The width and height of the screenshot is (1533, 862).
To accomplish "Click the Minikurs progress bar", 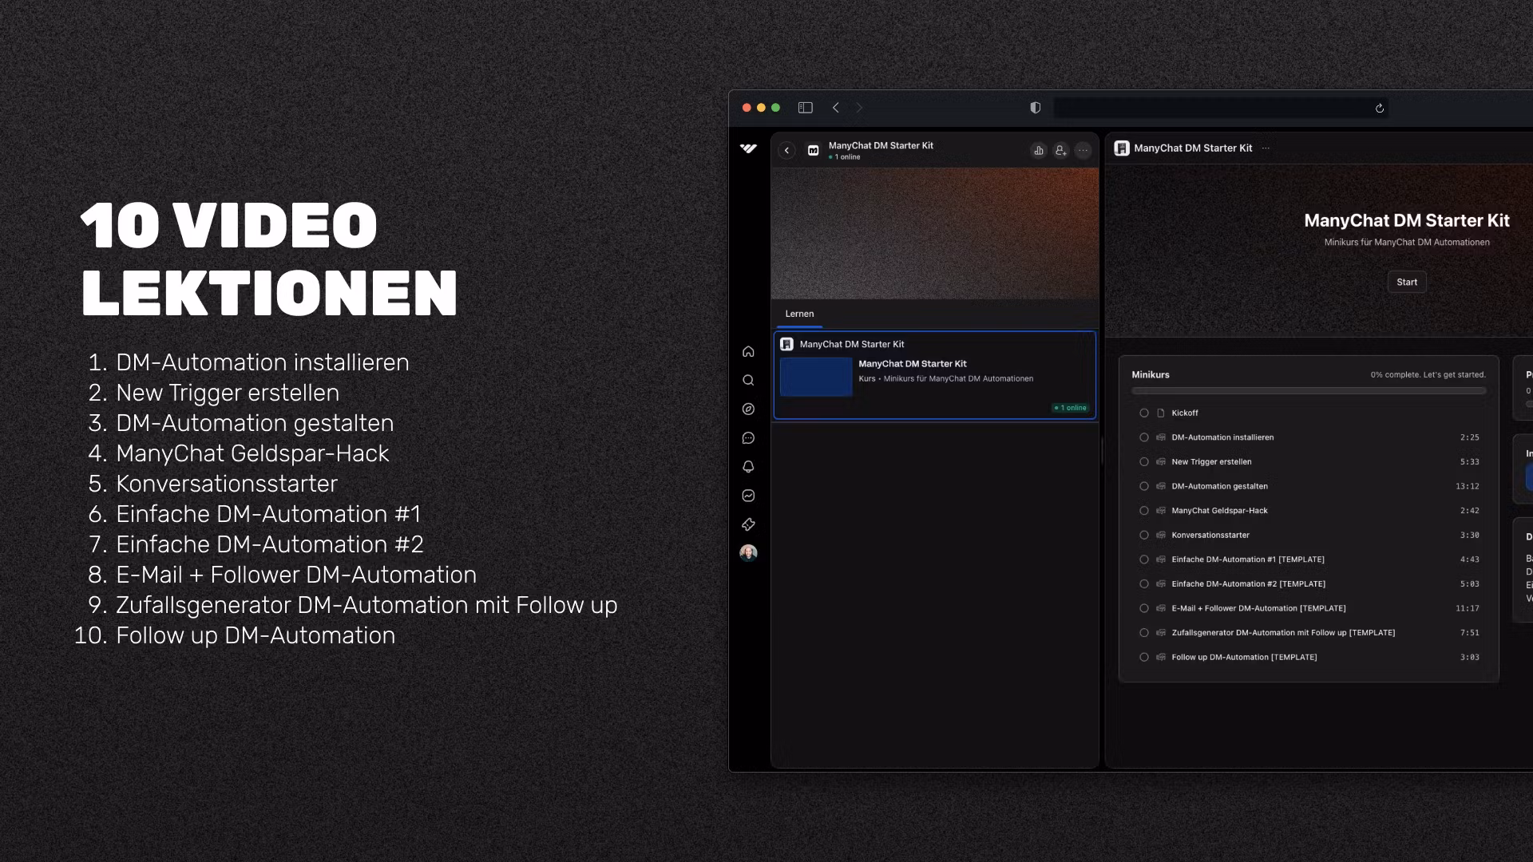I will pos(1309,391).
